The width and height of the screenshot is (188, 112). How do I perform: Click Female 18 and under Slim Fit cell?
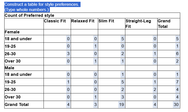coord(123,39)
